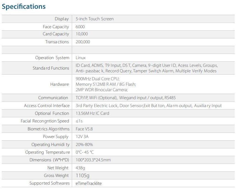Click the Specifications heading
236x189 pixels.
24,7
